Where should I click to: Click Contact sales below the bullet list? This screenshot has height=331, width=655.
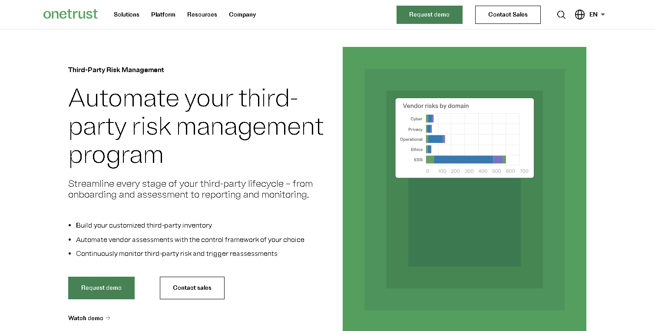point(192,288)
